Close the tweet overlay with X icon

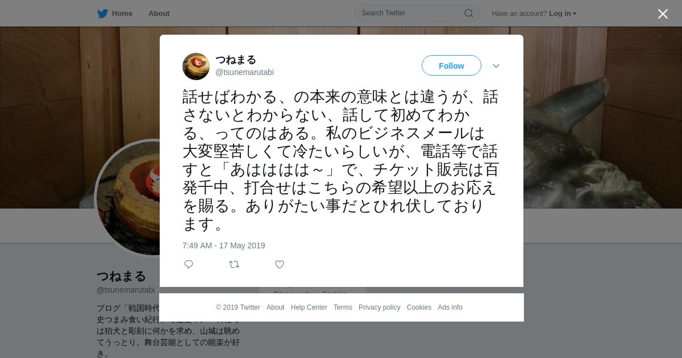pyautogui.click(x=663, y=14)
